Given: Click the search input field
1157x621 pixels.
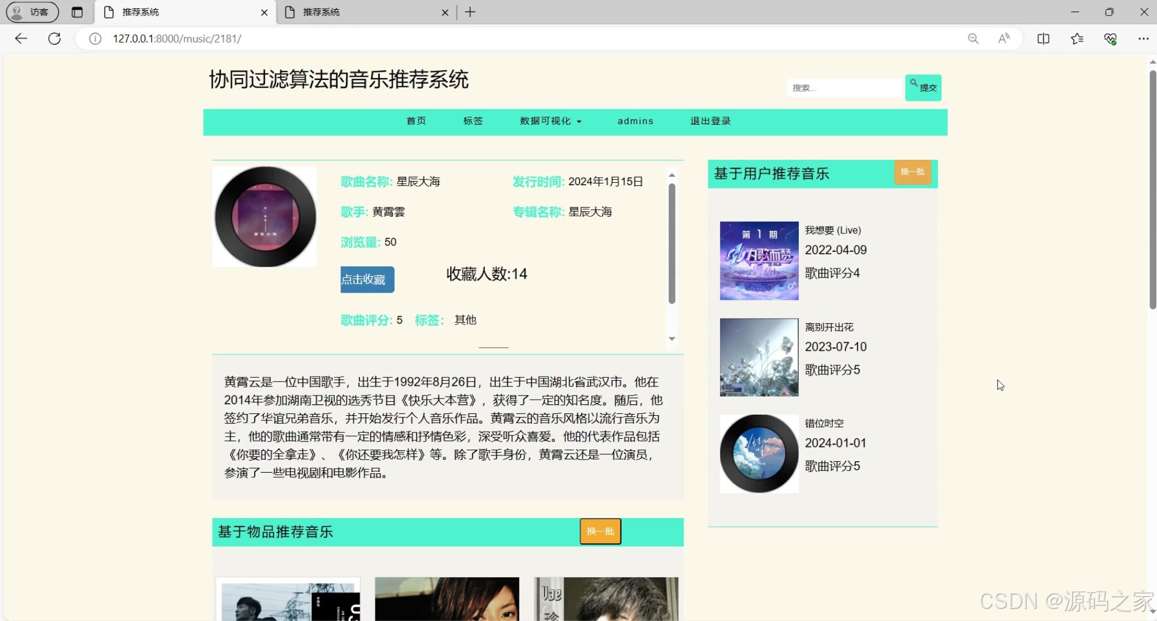Looking at the screenshot, I should (x=844, y=87).
